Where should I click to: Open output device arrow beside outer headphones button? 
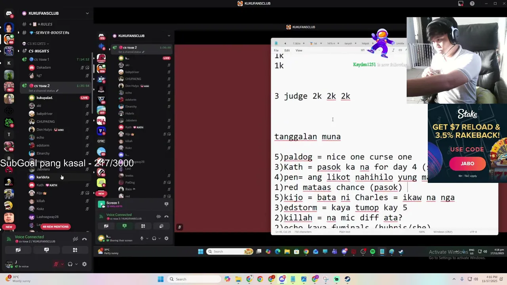pos(76,264)
